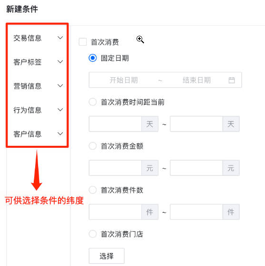Click the 选择 store button

tap(107, 256)
